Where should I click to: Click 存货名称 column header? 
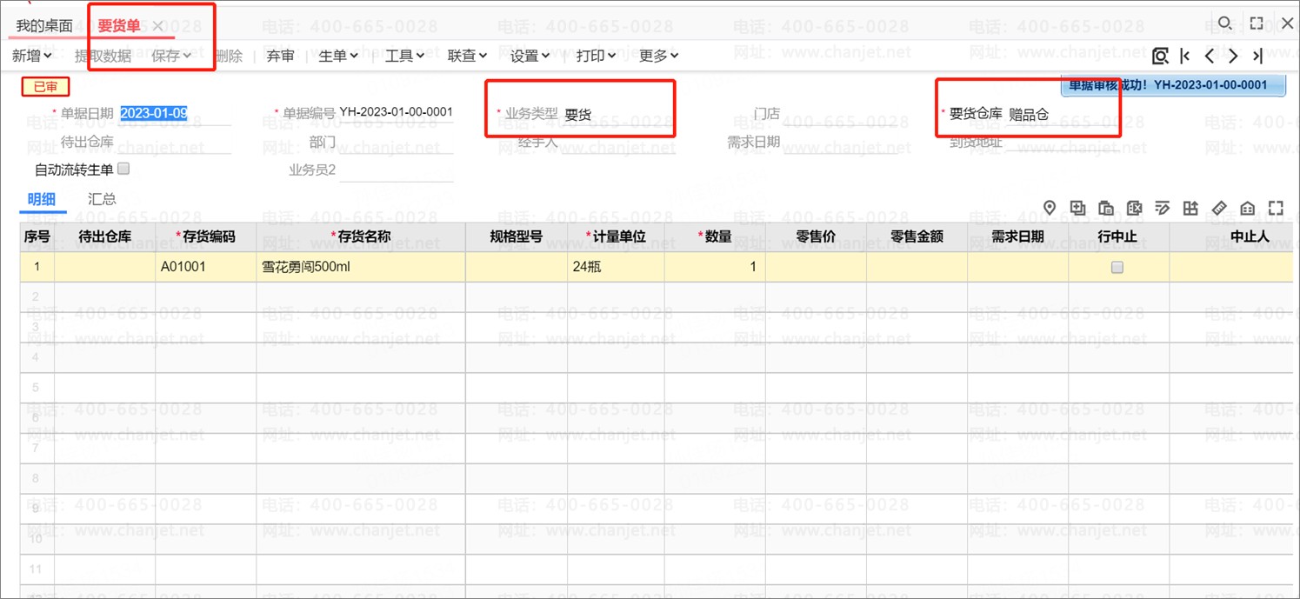[361, 236]
